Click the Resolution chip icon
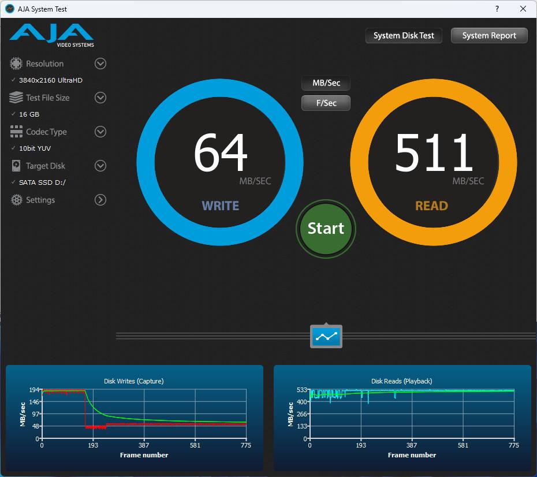 tap(16, 64)
